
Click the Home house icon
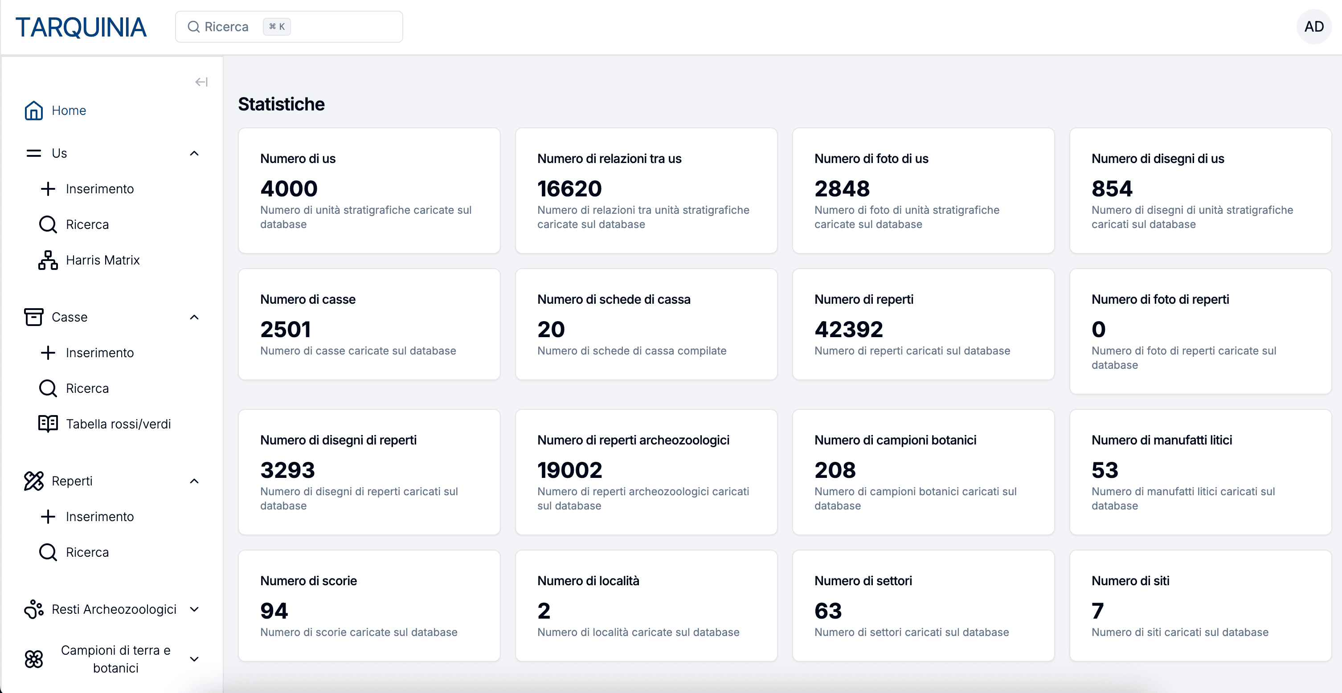(33, 110)
